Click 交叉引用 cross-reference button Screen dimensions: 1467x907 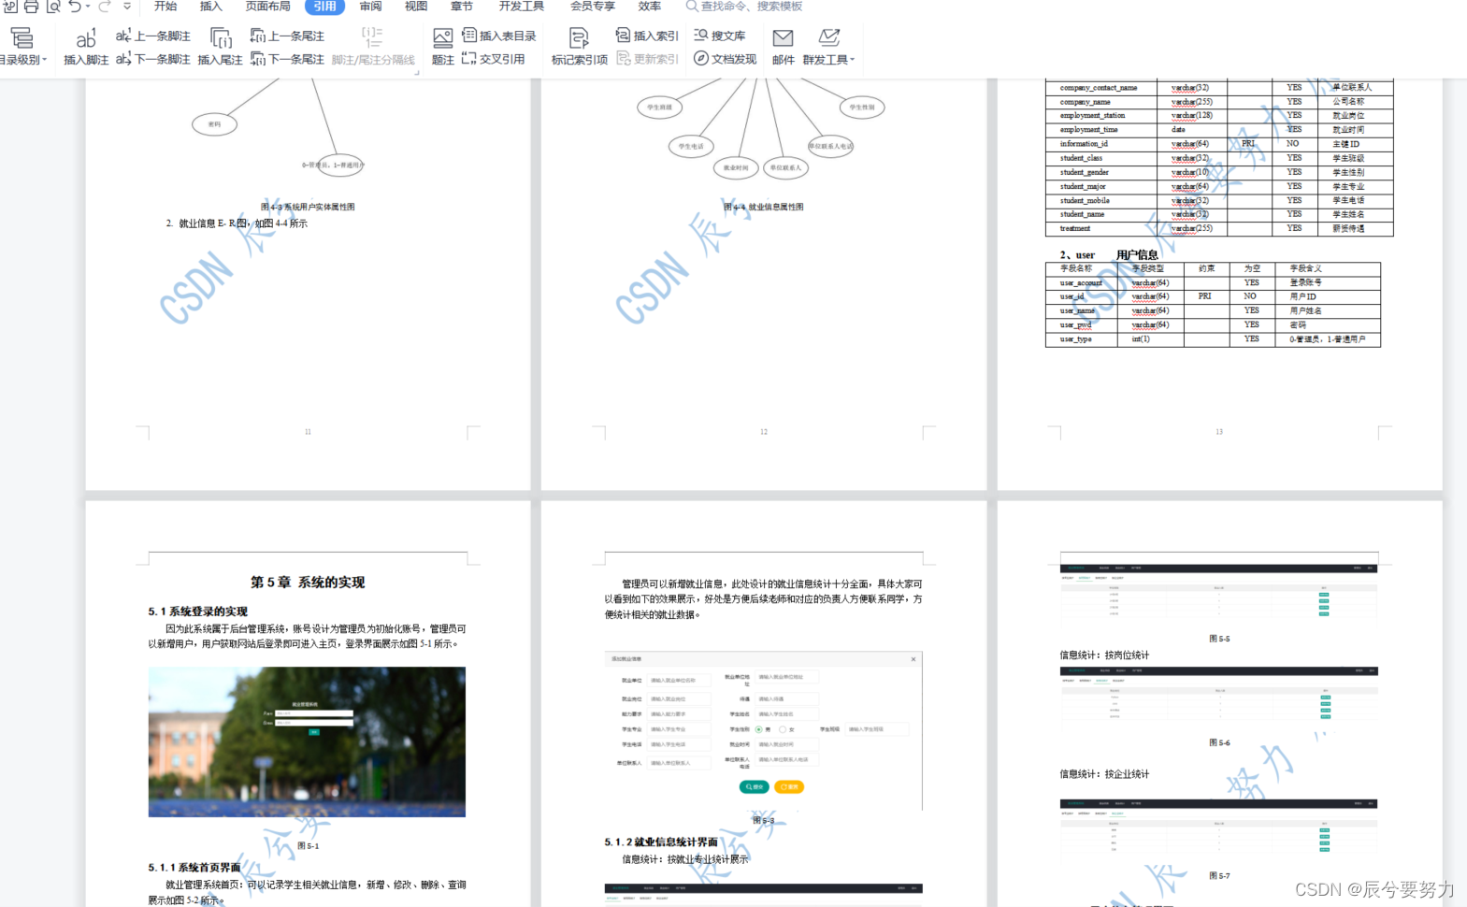(x=493, y=59)
